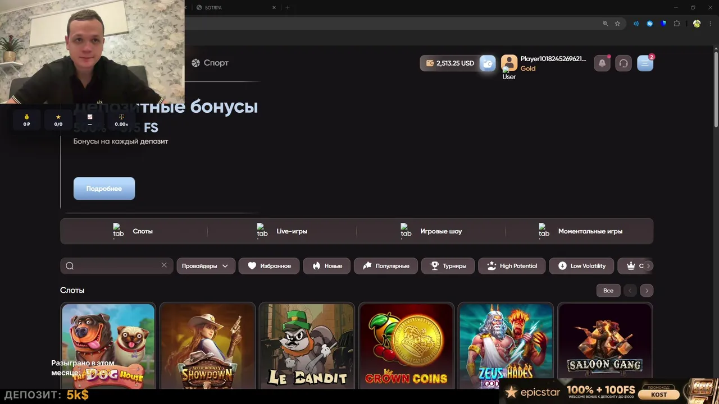Open the Chrome extensions puzzle menu
The image size is (719, 404).
(677, 24)
